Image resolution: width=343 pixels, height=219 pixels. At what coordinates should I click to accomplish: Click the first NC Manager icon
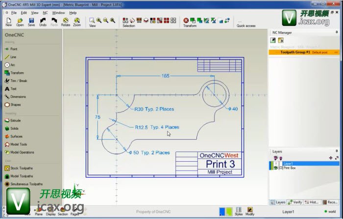(x=273, y=41)
